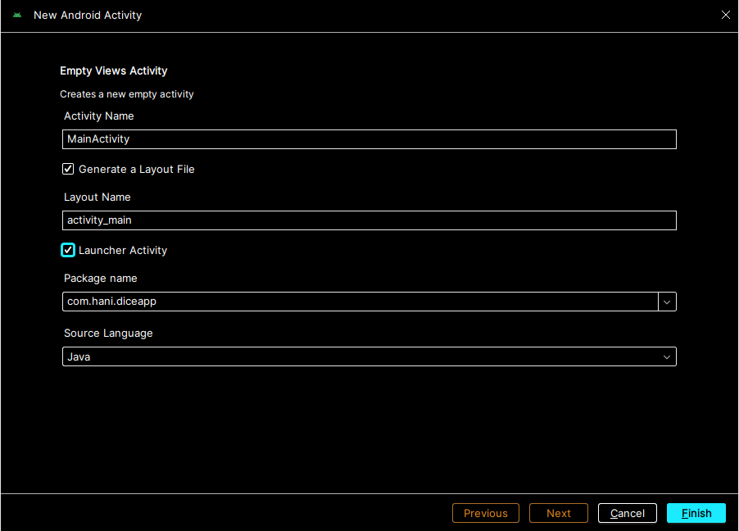Screen dimensions: 739x531
Task: Click the Launcher Activity label text
Action: [123, 251]
